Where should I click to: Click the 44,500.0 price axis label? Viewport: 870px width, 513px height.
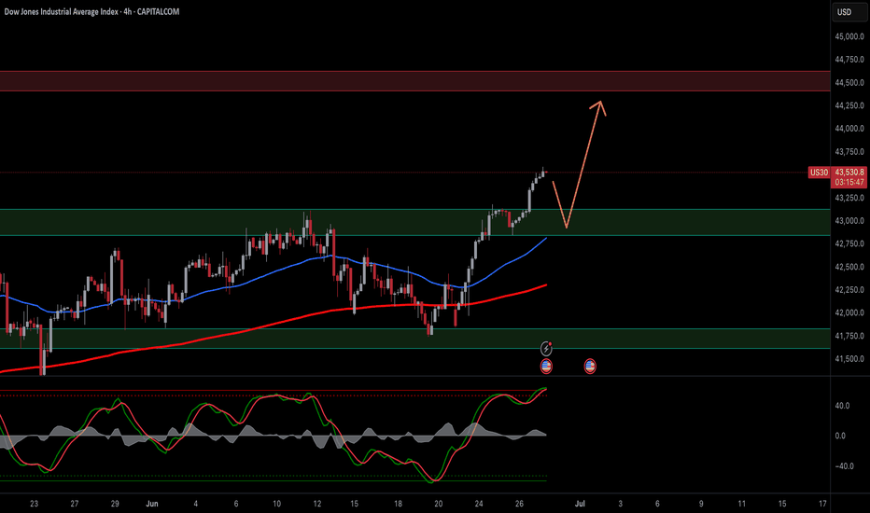click(x=849, y=83)
